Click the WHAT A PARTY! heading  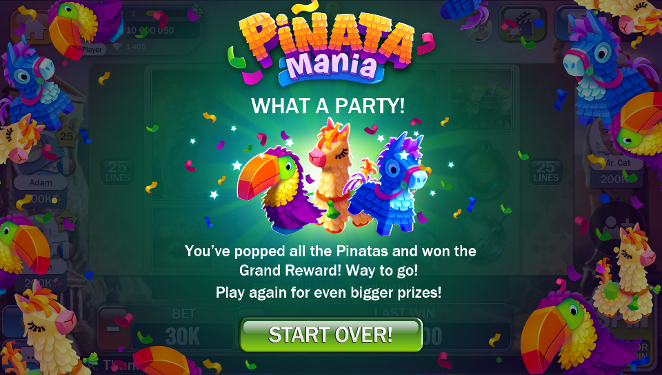point(328,106)
